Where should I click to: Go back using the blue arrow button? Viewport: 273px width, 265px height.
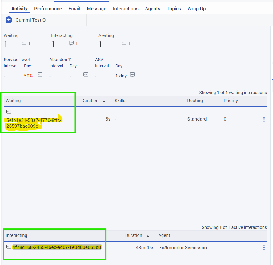[9, 20]
